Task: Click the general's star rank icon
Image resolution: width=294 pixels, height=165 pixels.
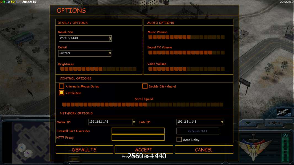Action: [x=274, y=123]
